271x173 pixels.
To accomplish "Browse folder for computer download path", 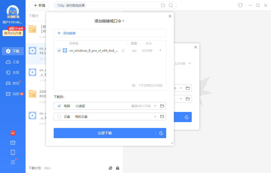I will coord(162,106).
